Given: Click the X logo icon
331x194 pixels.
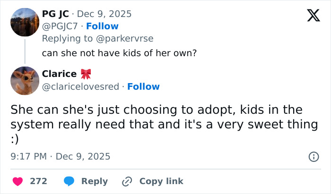Looking at the screenshot, I should pyautogui.click(x=310, y=16).
